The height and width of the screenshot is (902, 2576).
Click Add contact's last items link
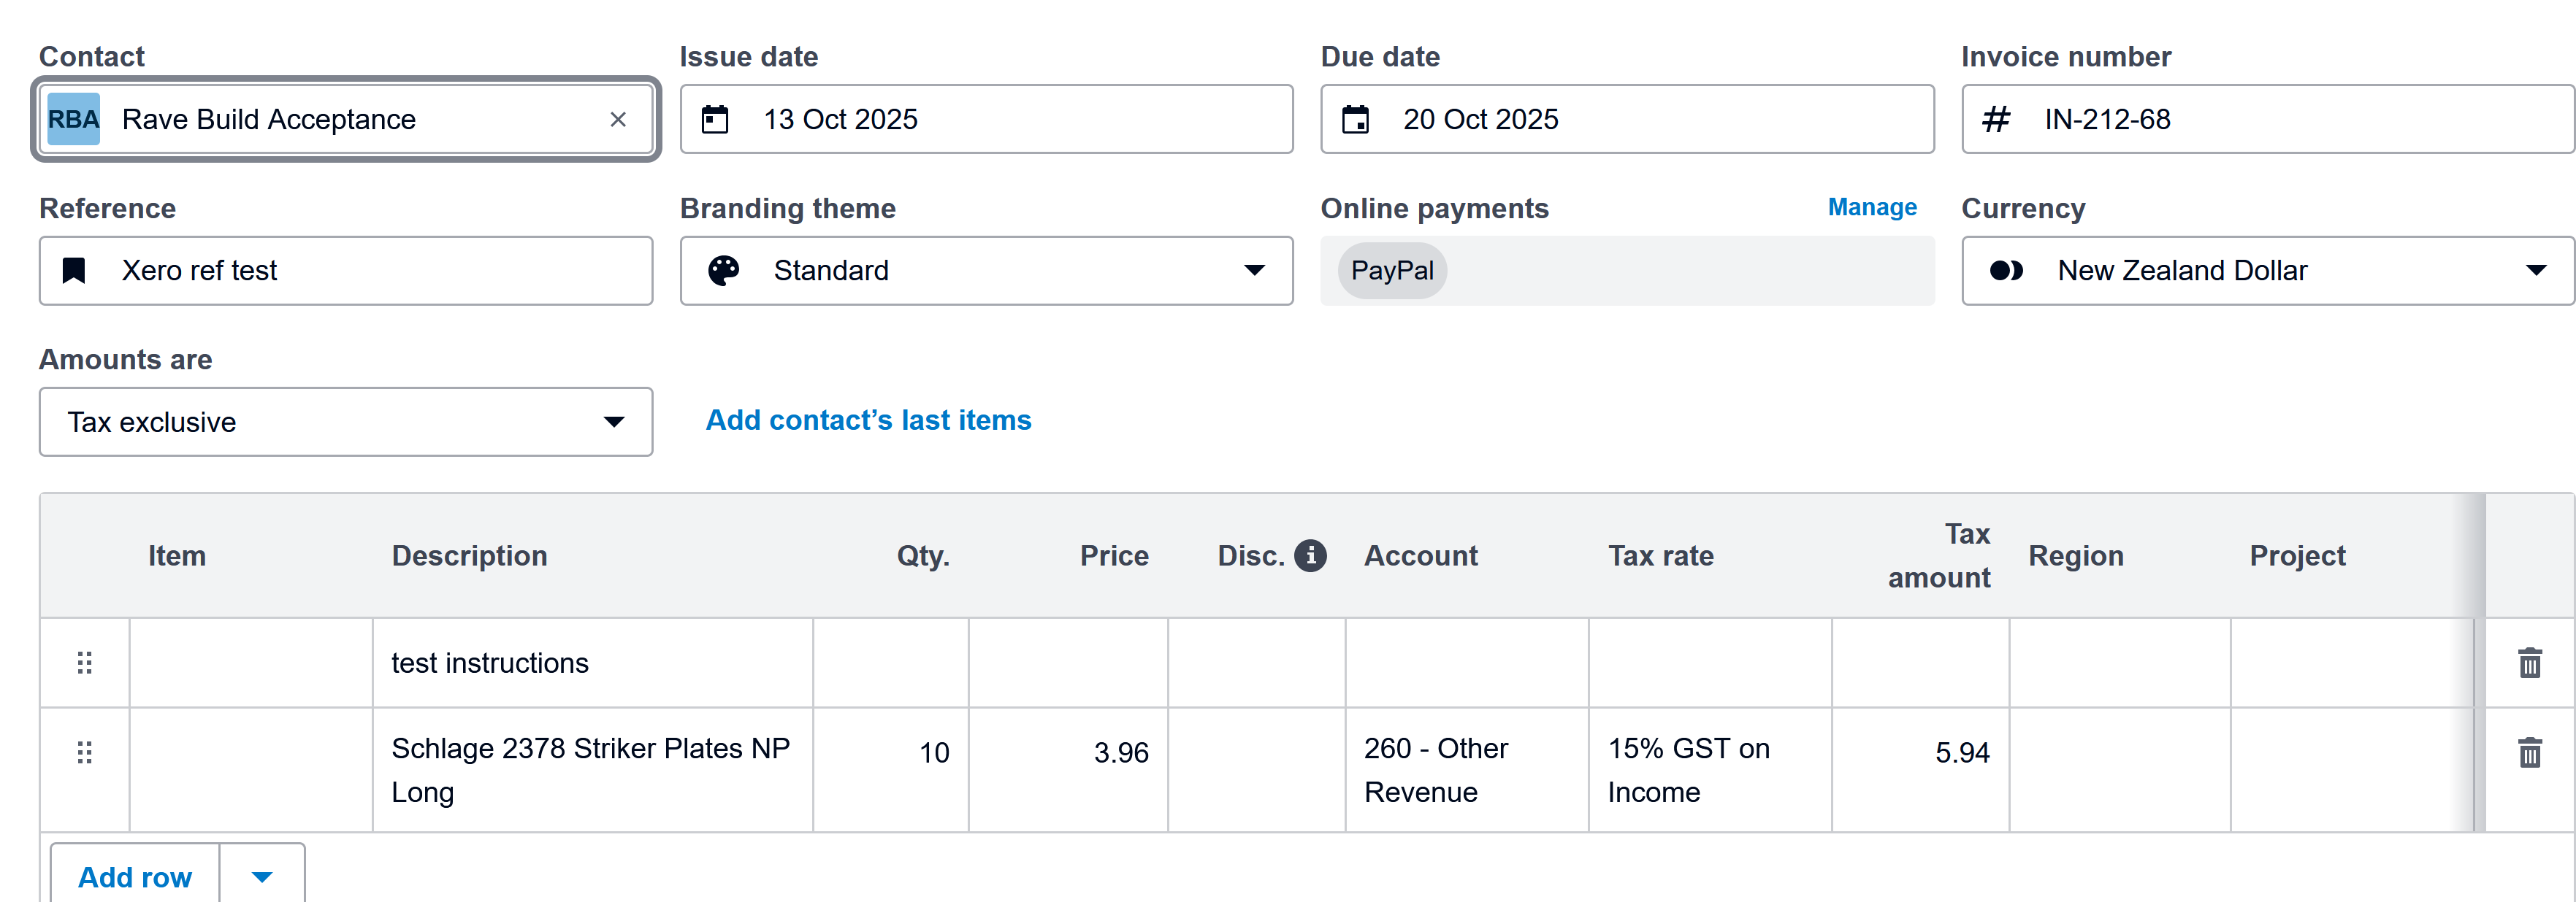tap(868, 420)
